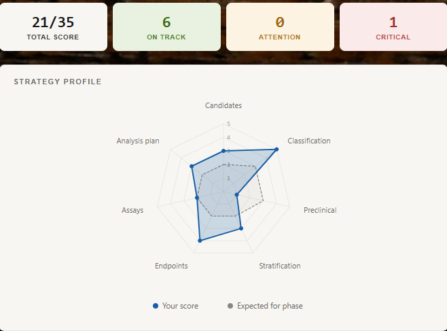Click the gray Expected for phase dot
447x331 pixels.
[x=230, y=306]
